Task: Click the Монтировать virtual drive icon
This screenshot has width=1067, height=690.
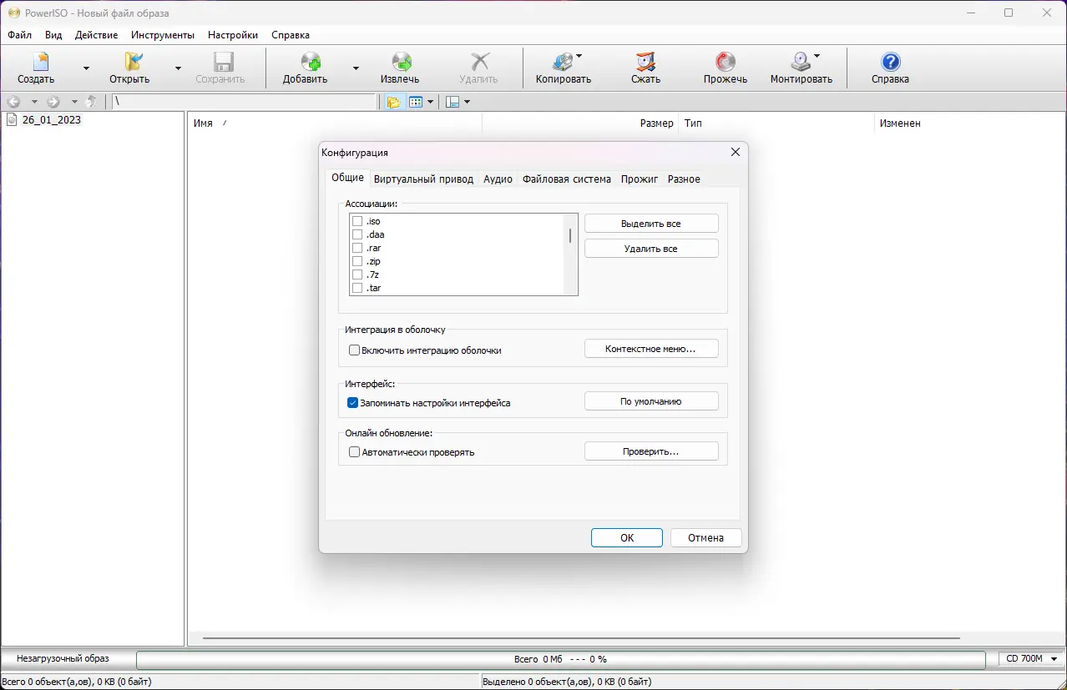Action: click(x=800, y=62)
